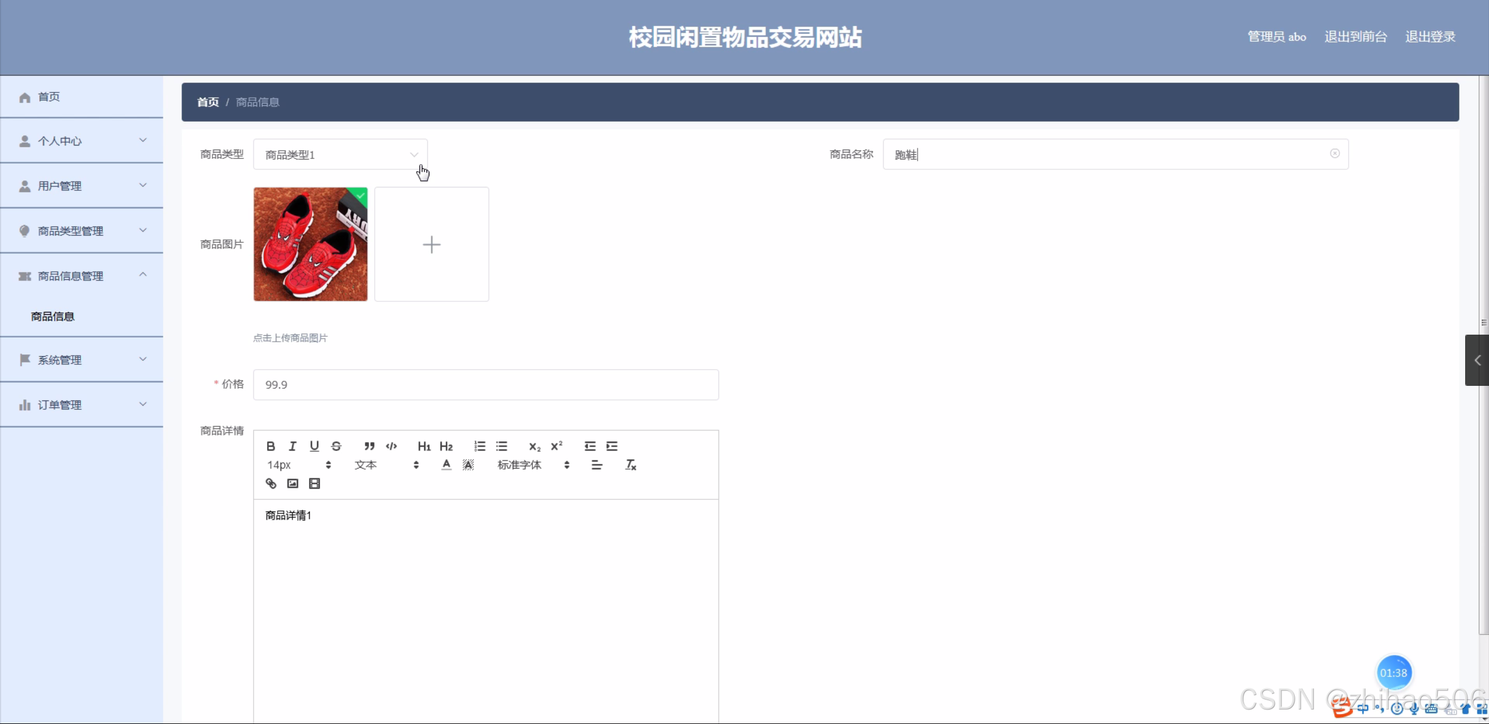Select 商品信息 submenu item
Screen dimensions: 1489x724
click(x=53, y=317)
